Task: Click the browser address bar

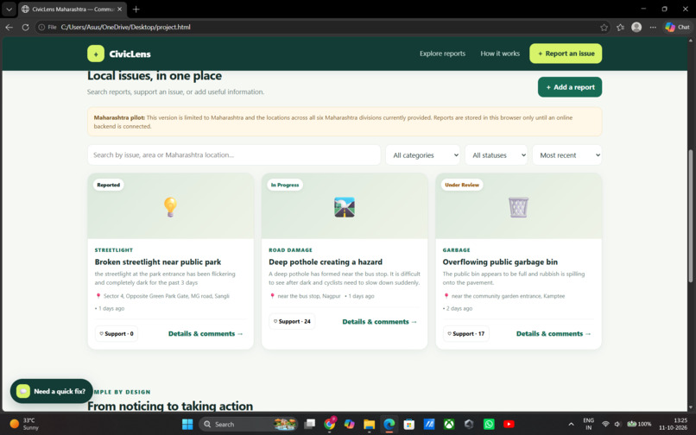Action: pos(322,27)
